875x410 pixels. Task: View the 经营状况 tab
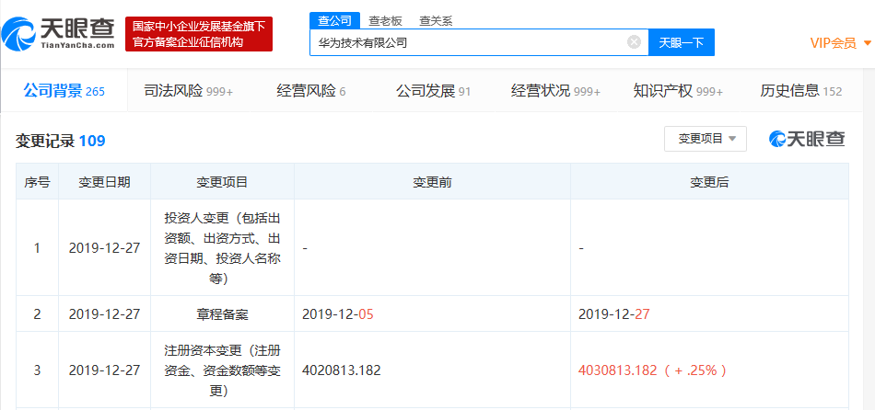point(555,91)
